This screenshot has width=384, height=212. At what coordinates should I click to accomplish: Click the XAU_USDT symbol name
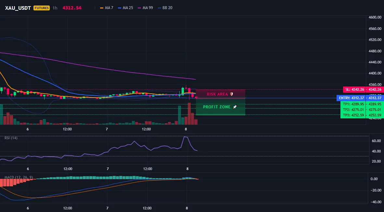(x=18, y=8)
